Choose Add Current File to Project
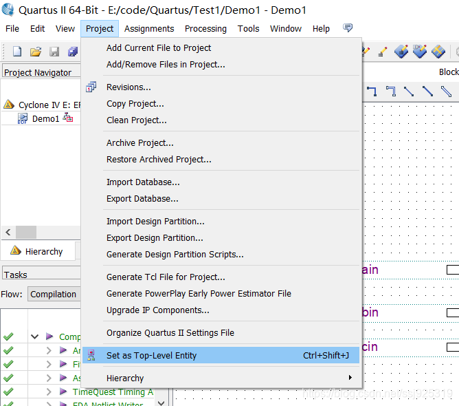Image resolution: width=459 pixels, height=406 pixels. pyautogui.click(x=221, y=47)
